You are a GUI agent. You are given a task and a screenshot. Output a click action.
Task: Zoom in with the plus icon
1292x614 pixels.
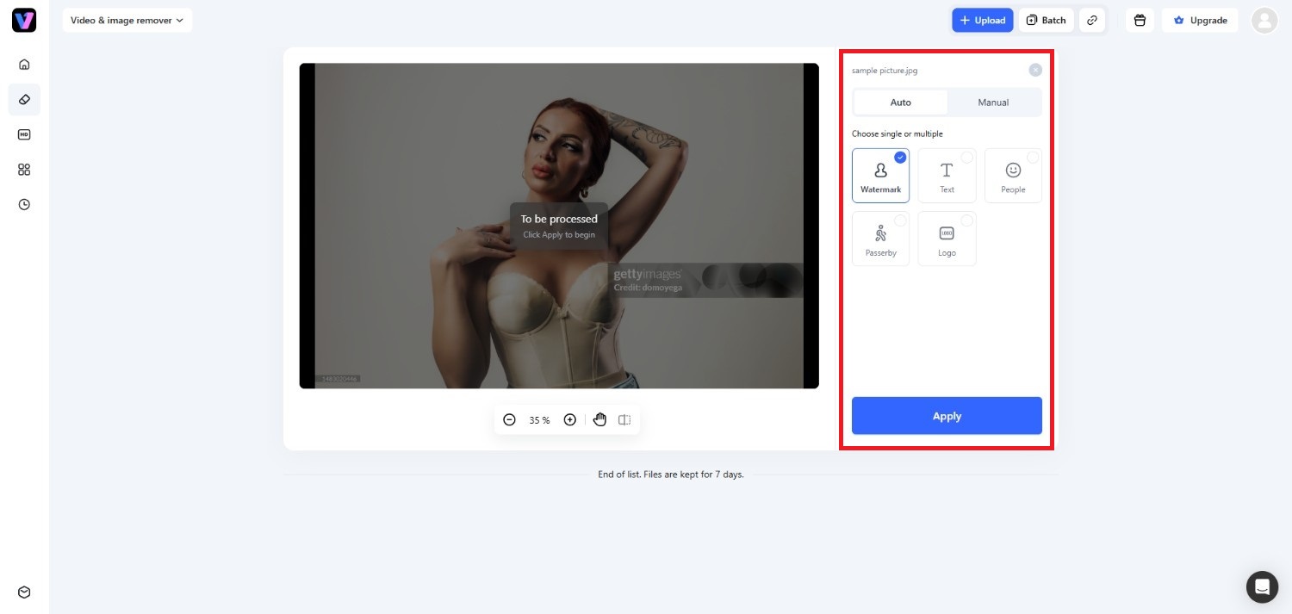tap(569, 420)
